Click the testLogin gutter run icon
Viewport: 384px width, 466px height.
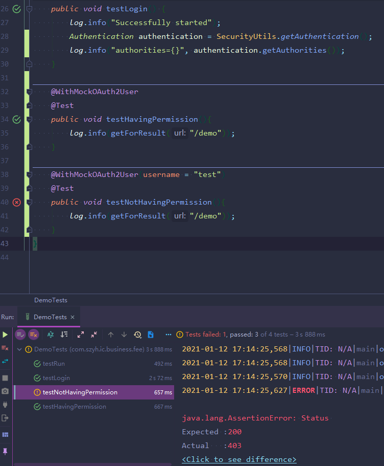point(17,9)
